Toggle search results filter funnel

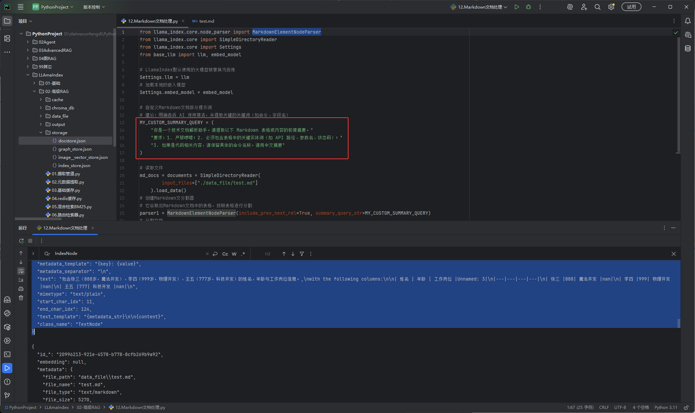tap(302, 254)
